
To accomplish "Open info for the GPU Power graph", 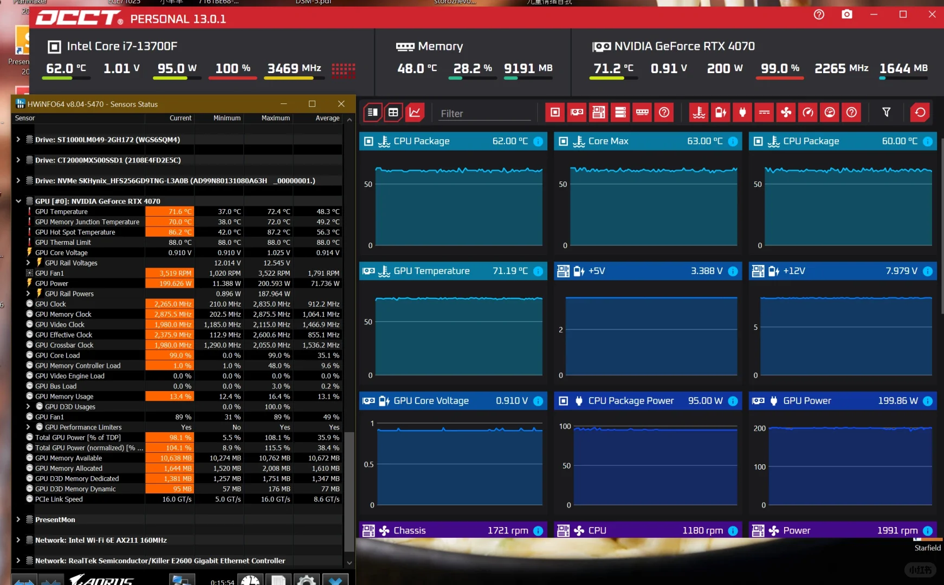I will click(928, 401).
